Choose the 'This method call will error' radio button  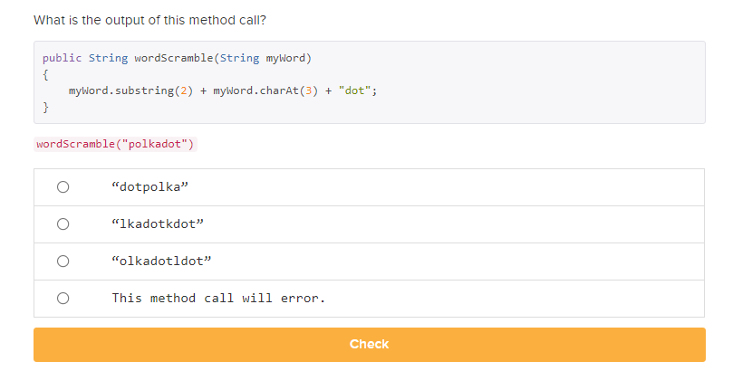click(x=63, y=299)
